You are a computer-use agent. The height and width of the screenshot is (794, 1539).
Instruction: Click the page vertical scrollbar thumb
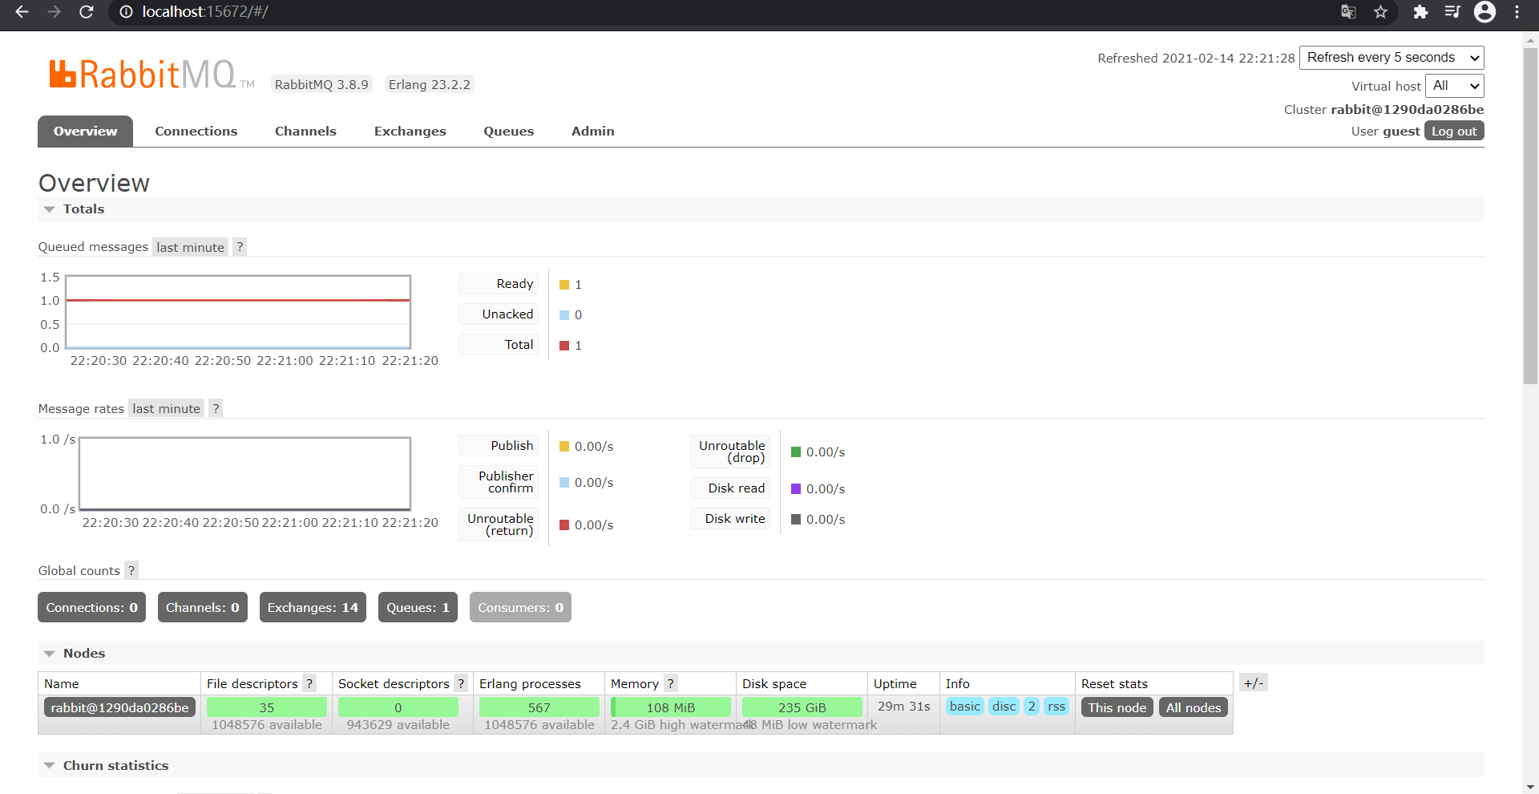(1531, 217)
